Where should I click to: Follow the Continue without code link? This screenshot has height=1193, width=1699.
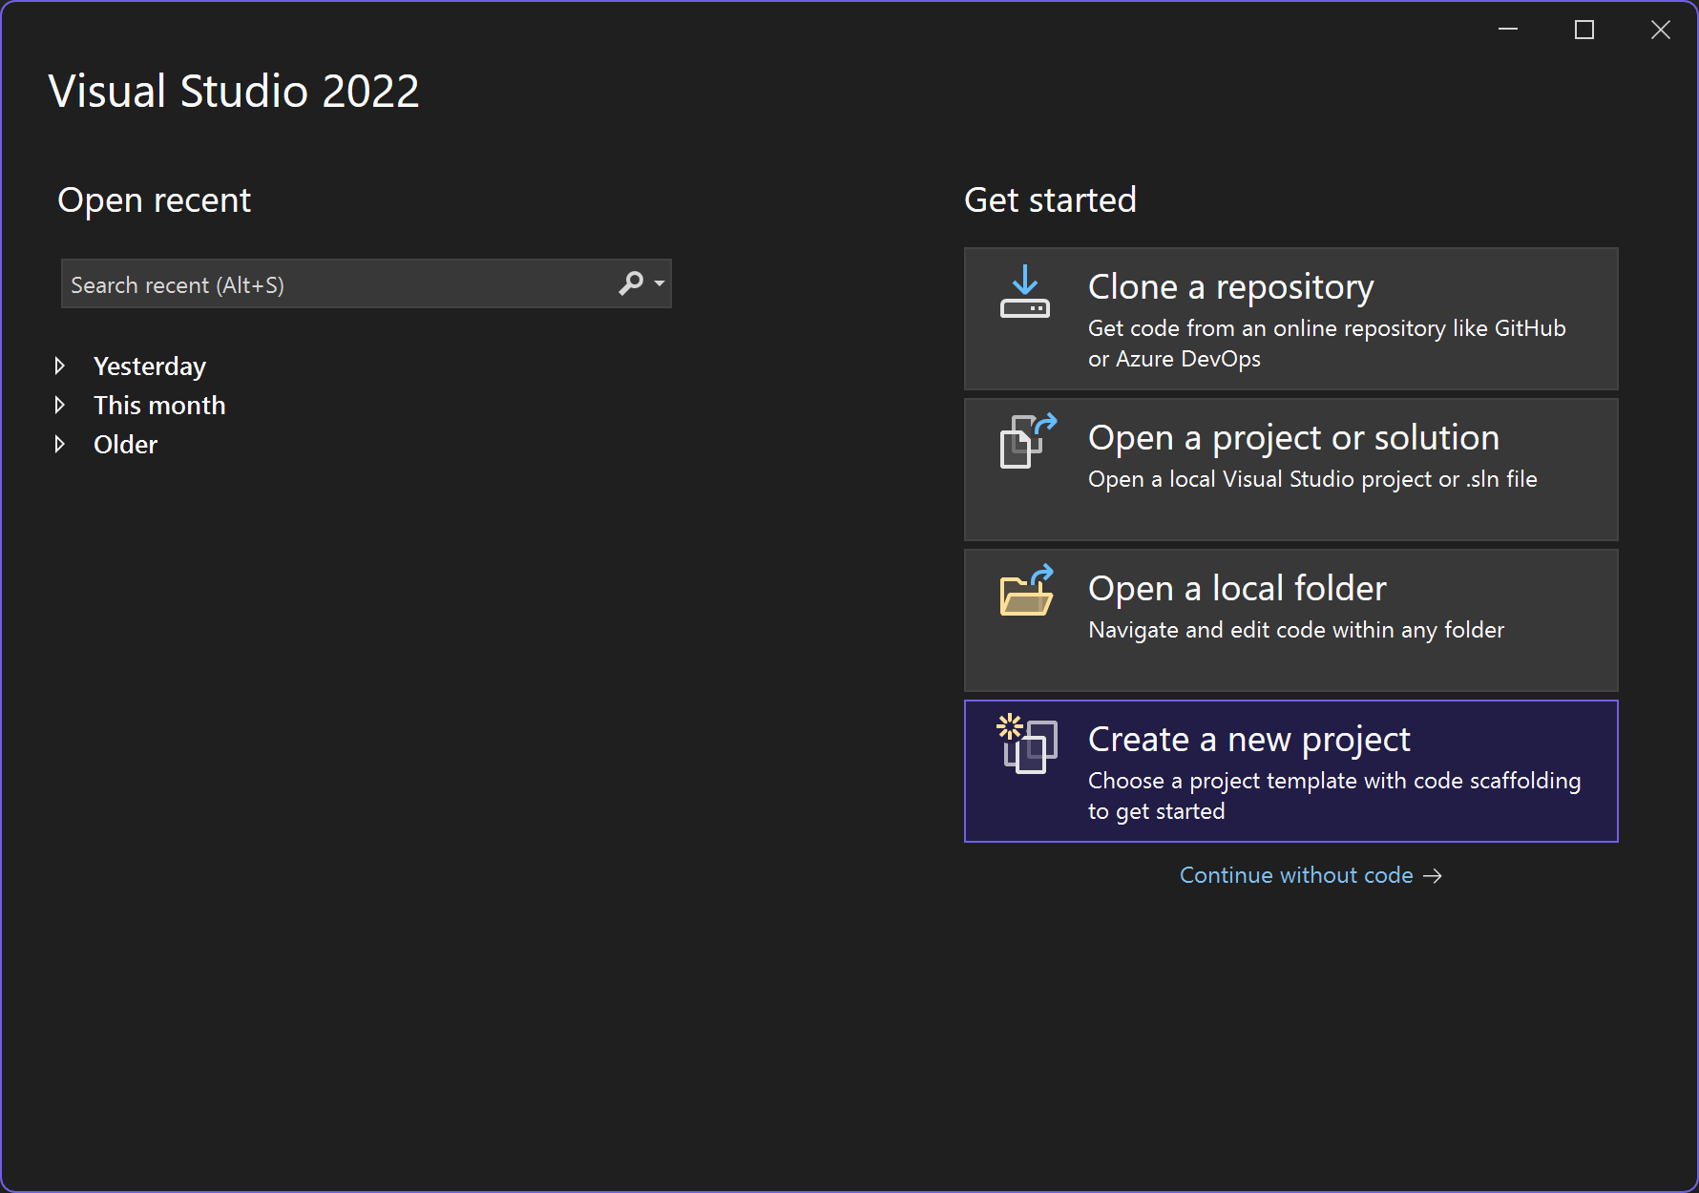(x=1295, y=876)
